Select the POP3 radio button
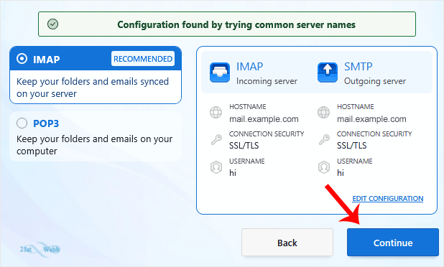The image size is (444, 267). [22, 123]
